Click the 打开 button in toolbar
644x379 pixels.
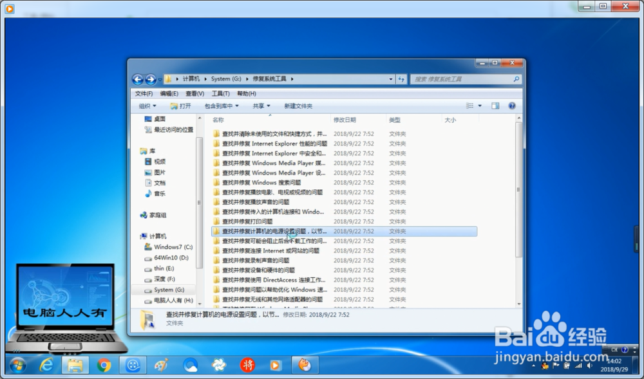point(181,106)
